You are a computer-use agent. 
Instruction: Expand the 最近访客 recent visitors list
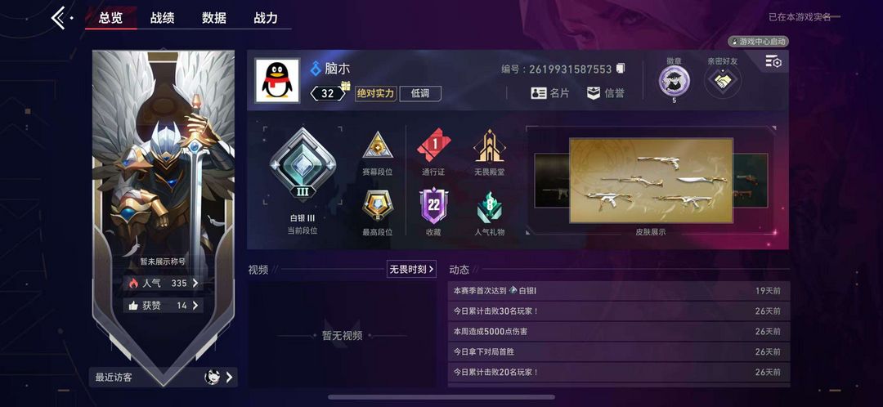pyautogui.click(x=164, y=377)
